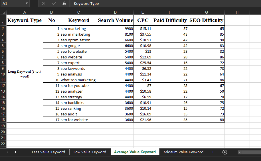
Task: Add a new sheet with plus icon
Action: click(x=225, y=152)
